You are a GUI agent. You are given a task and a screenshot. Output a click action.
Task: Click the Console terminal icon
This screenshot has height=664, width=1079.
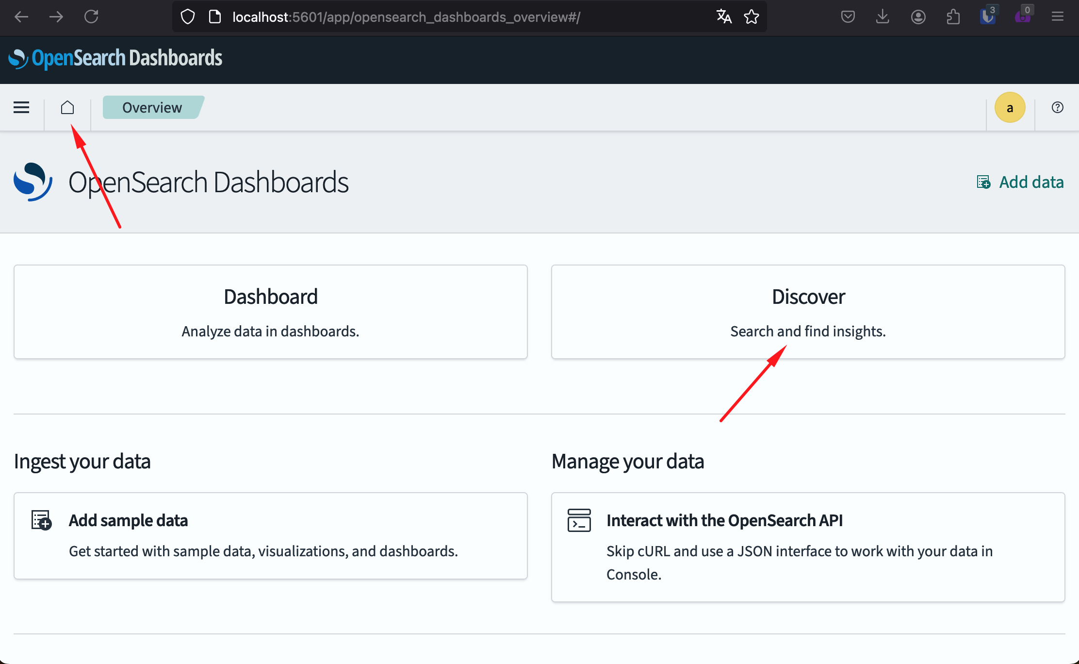click(x=579, y=520)
